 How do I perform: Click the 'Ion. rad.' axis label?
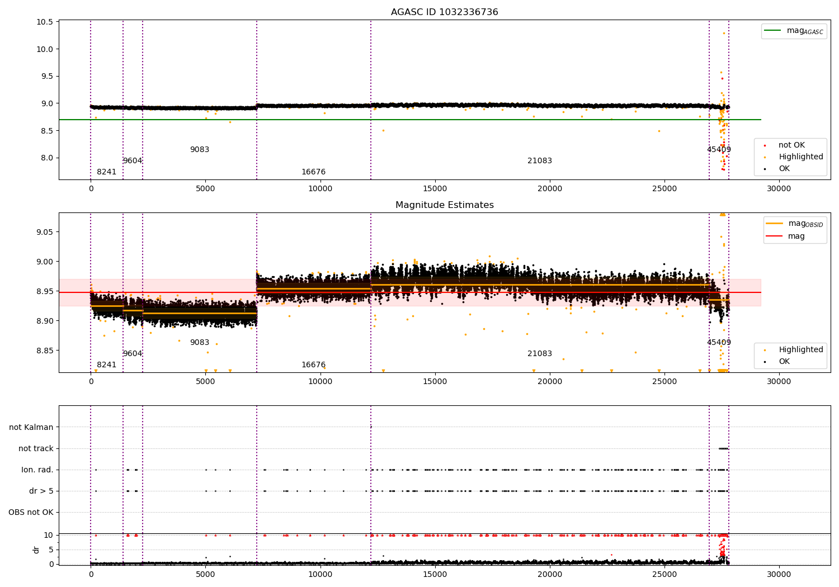[x=37, y=470]
